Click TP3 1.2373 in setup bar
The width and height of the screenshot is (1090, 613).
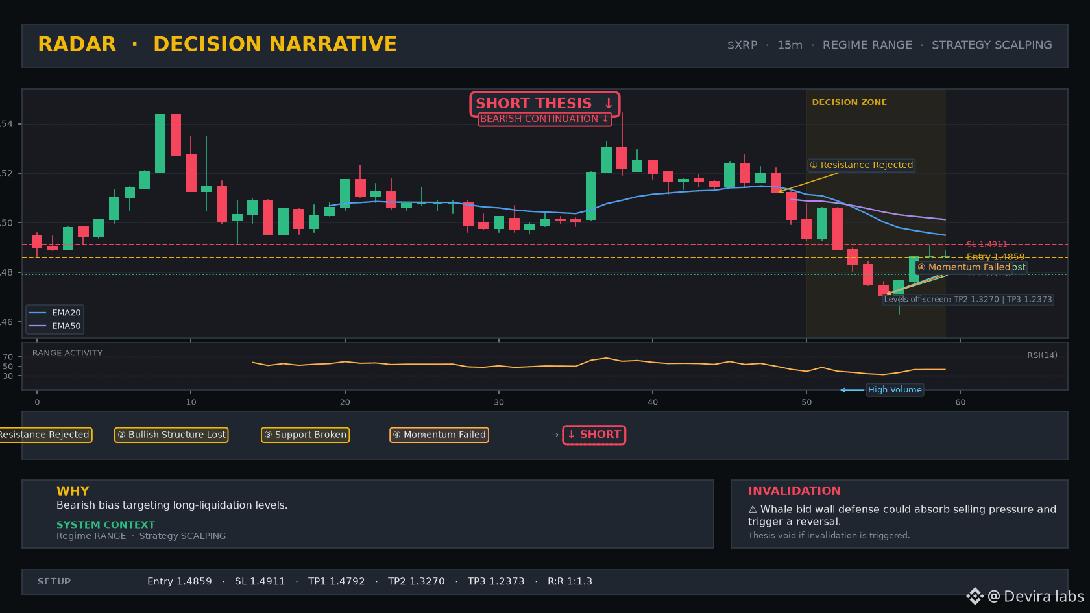pos(496,582)
